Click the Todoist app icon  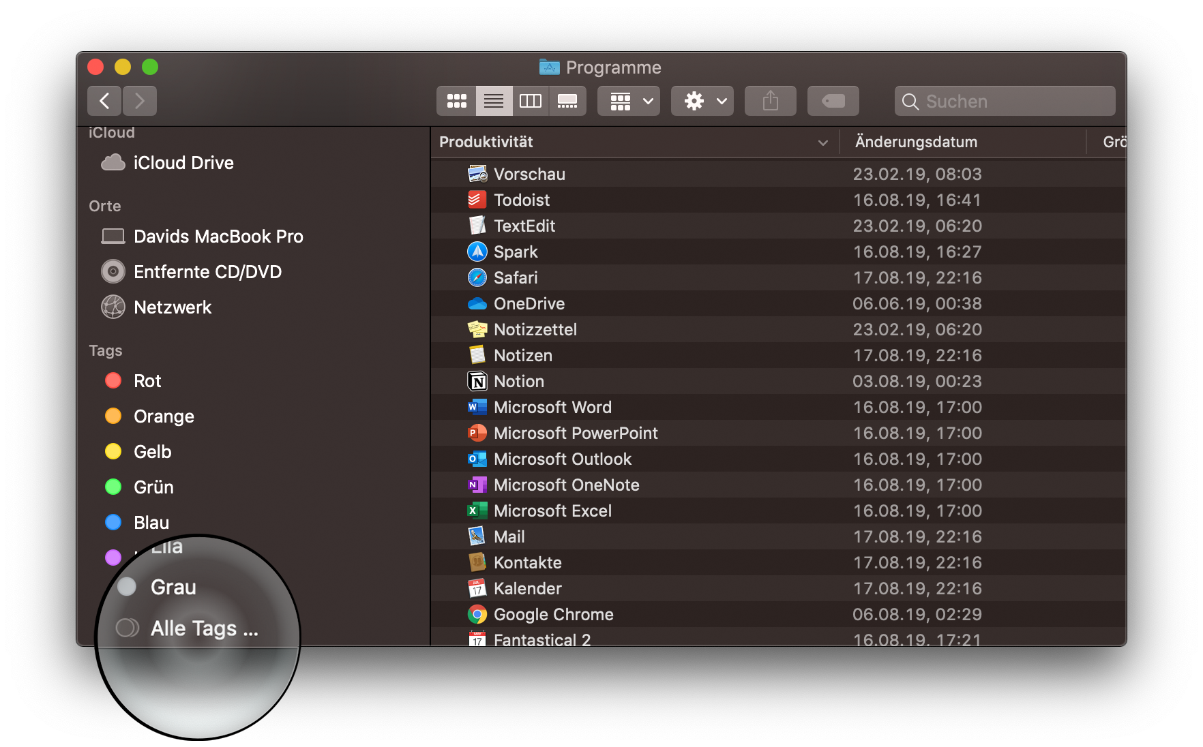coord(477,200)
